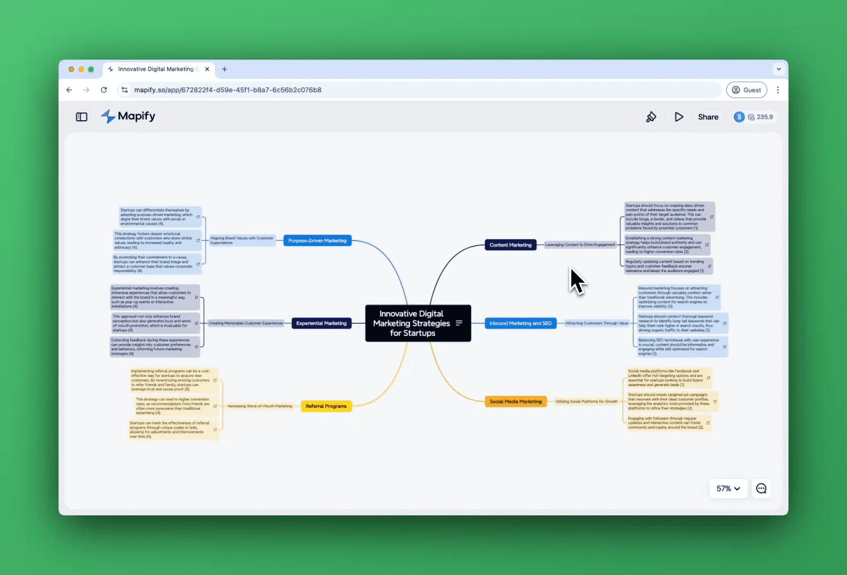This screenshot has height=575, width=847.
Task: Select the Purpose-Driven Marketing node
Action: pos(317,241)
